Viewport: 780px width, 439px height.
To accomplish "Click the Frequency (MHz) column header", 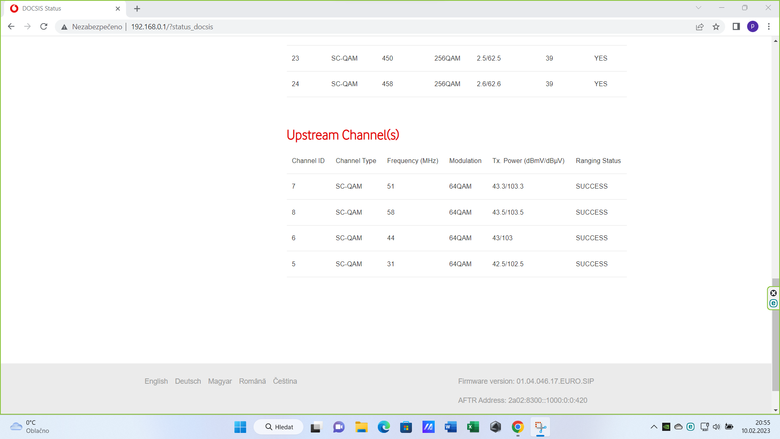I will [x=412, y=161].
